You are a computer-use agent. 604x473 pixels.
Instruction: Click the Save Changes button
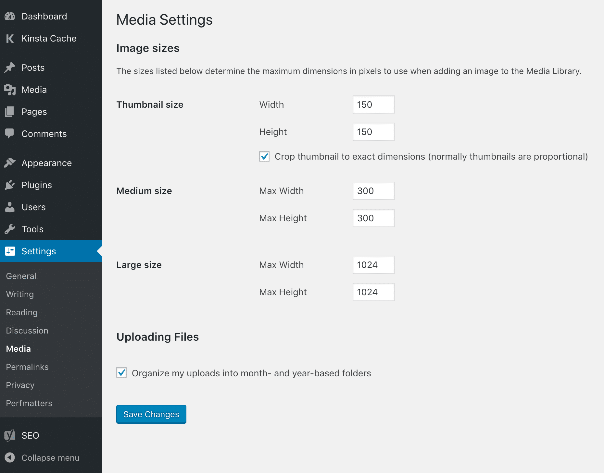click(151, 414)
